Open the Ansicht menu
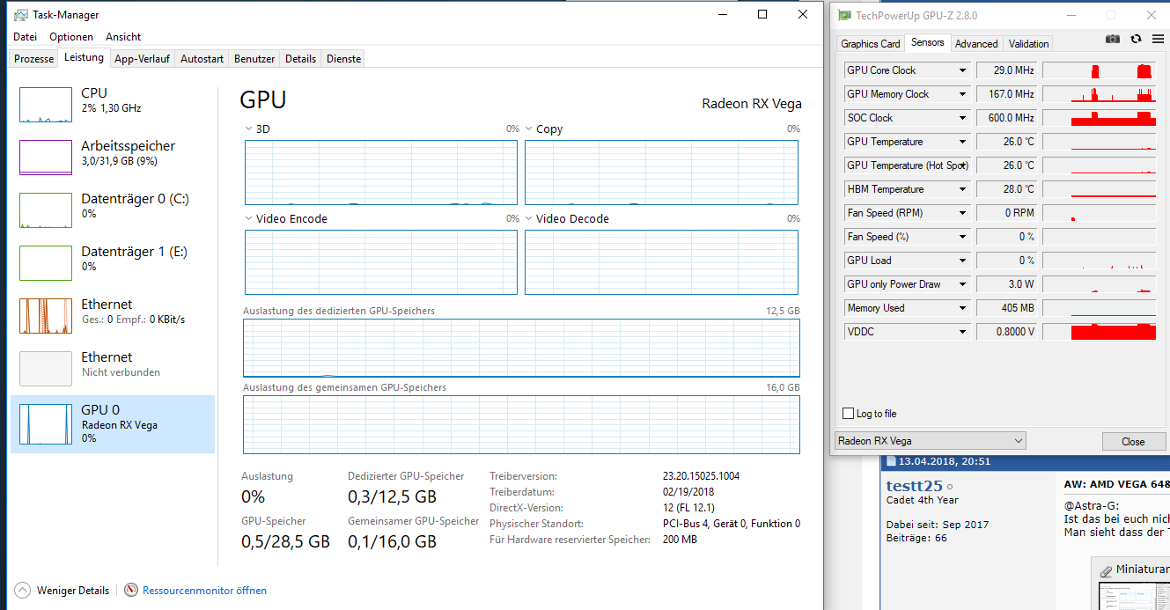 [x=123, y=37]
